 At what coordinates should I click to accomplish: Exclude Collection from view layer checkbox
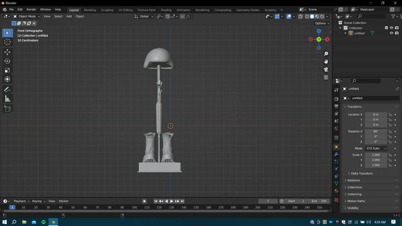[x=386, y=28]
